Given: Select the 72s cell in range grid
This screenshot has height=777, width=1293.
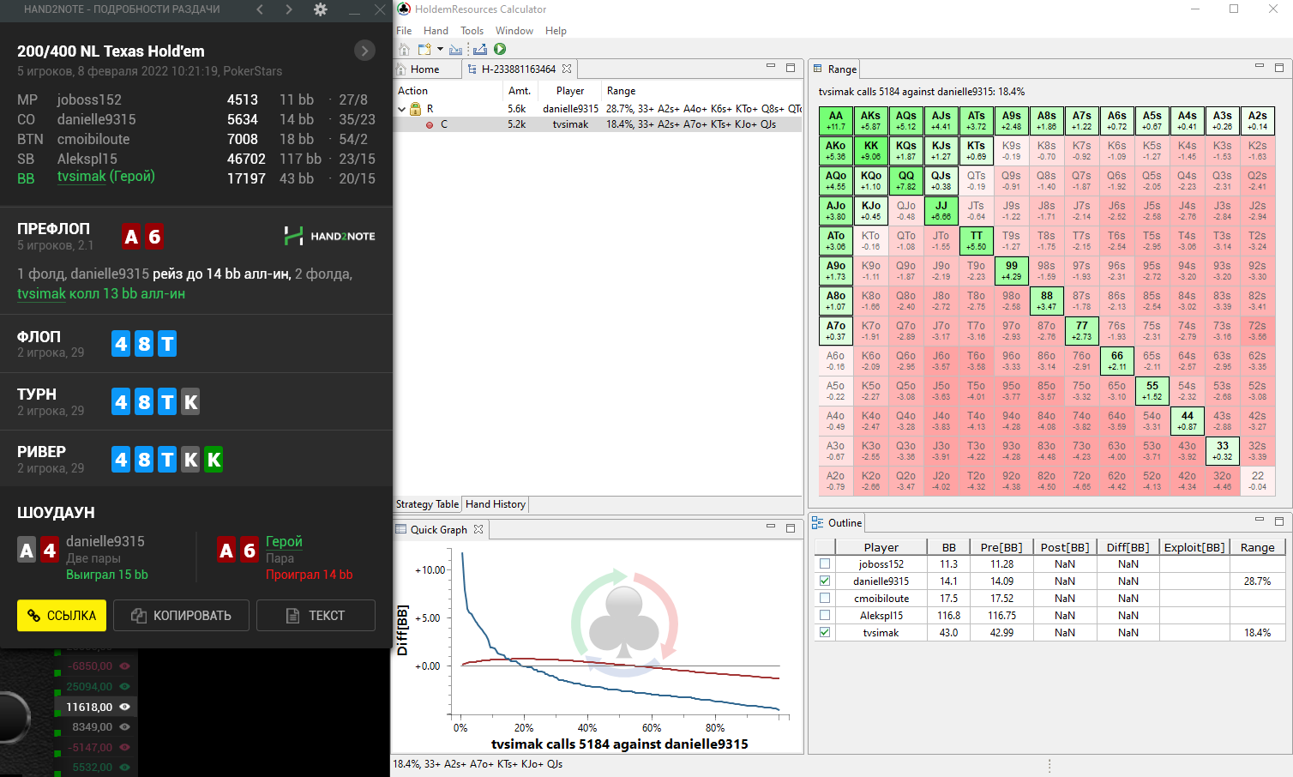Looking at the screenshot, I should pyautogui.click(x=1257, y=331).
